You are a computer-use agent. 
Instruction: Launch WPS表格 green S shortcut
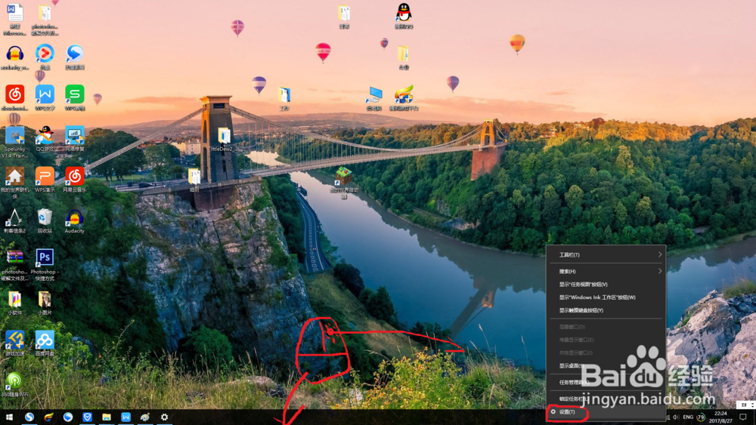[75, 97]
